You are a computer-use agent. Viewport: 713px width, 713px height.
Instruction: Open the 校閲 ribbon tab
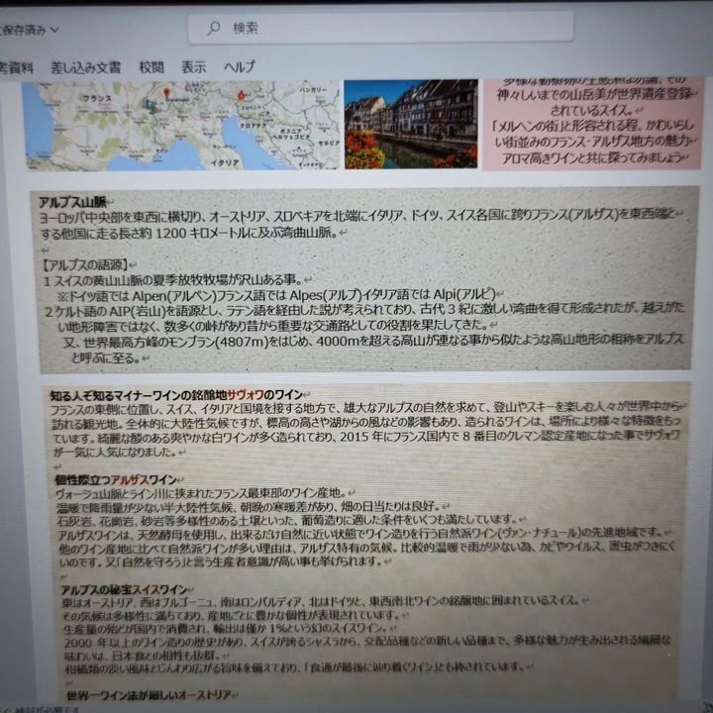[x=152, y=67]
